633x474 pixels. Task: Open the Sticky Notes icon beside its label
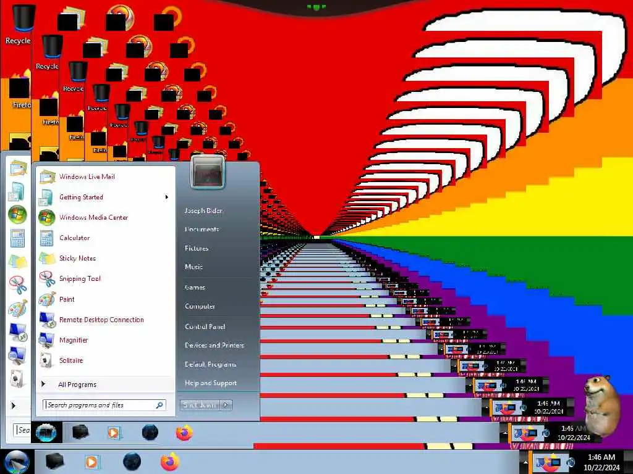[47, 259]
